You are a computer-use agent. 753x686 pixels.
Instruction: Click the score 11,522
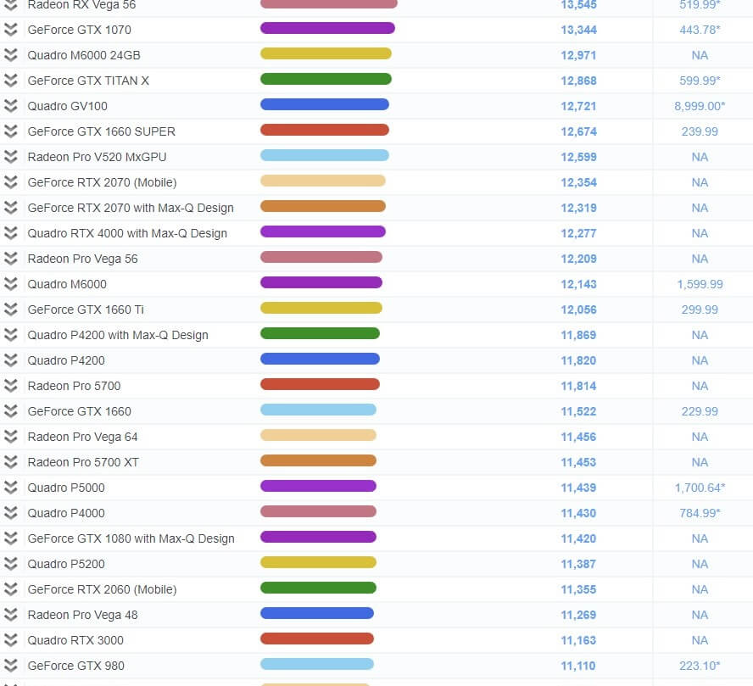click(578, 411)
